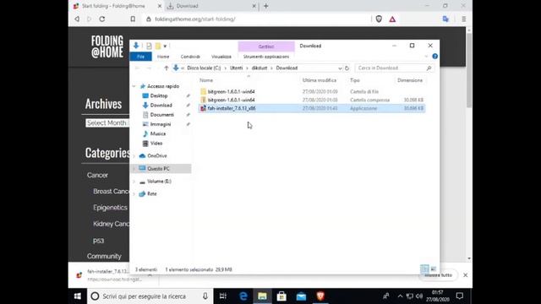Launch Microsoft Edge from taskbar
541x304 pixels.
[x=243, y=296]
